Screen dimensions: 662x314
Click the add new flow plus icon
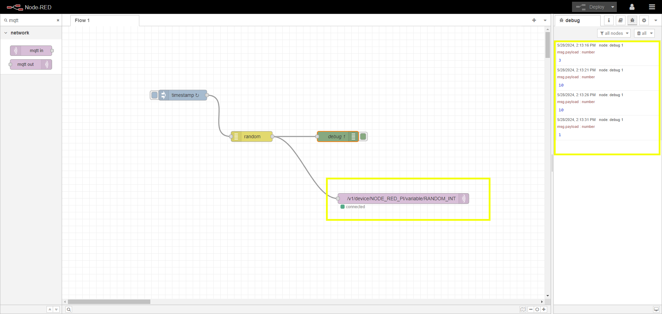[534, 20]
